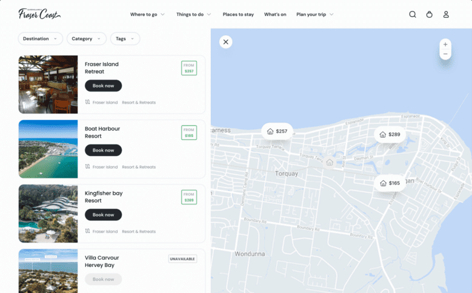Image resolution: width=472 pixels, height=293 pixels.
Task: Click FROM $165 price badge
Action: (x=189, y=133)
